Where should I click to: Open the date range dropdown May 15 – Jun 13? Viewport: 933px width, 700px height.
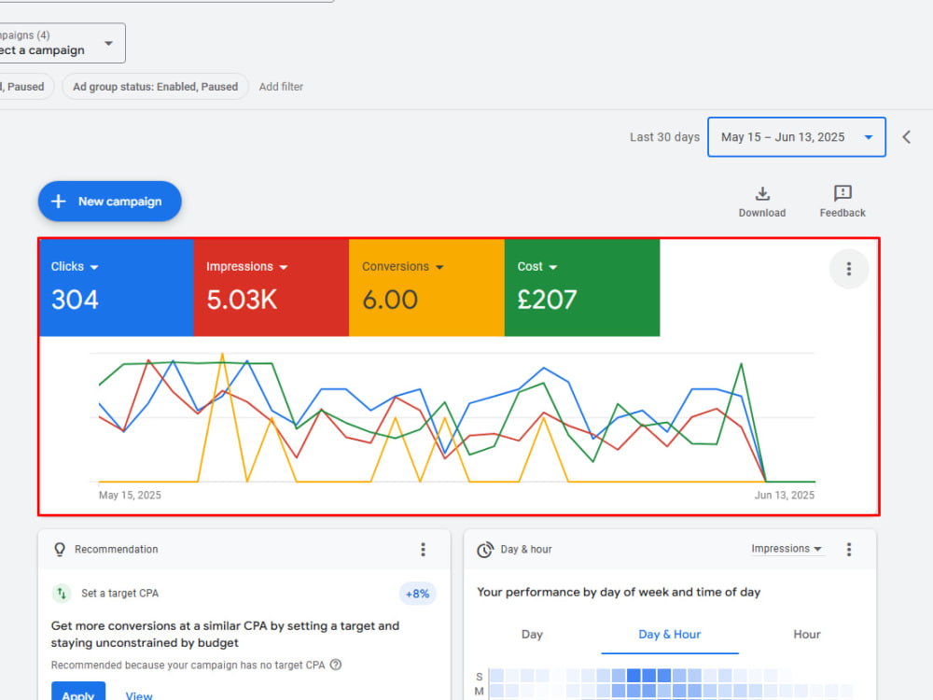point(797,137)
